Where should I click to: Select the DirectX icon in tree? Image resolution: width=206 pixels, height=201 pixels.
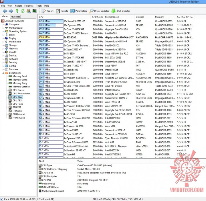6,52
